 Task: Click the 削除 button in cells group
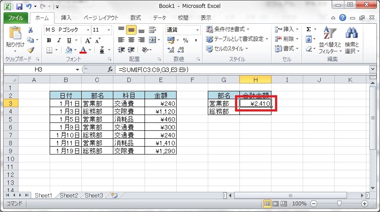286,39
